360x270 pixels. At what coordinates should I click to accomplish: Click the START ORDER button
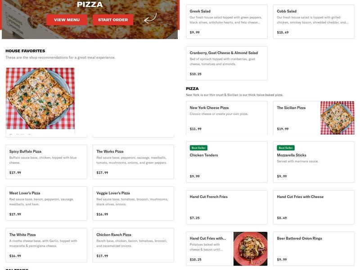coord(112,20)
